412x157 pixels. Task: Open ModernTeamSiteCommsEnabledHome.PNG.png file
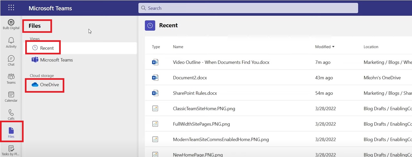221,139
